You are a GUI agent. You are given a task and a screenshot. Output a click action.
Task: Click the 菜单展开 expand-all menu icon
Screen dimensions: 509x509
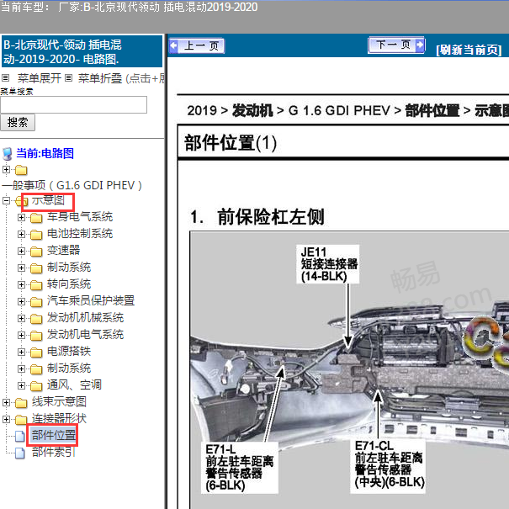click(x=5, y=78)
